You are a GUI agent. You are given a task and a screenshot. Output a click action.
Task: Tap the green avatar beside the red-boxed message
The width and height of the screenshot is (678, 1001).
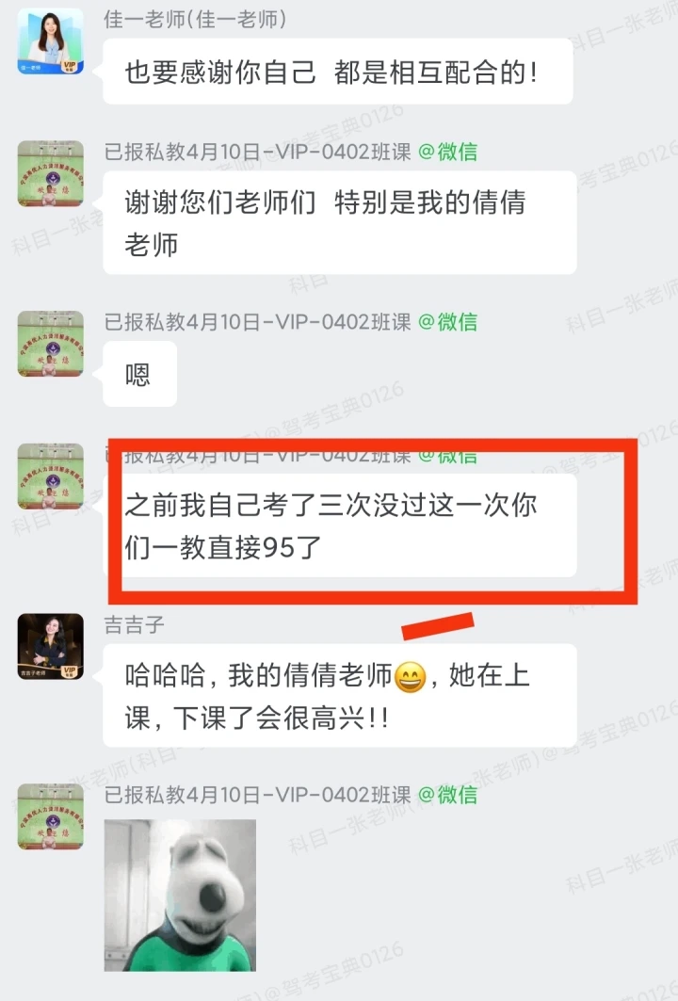(x=51, y=476)
